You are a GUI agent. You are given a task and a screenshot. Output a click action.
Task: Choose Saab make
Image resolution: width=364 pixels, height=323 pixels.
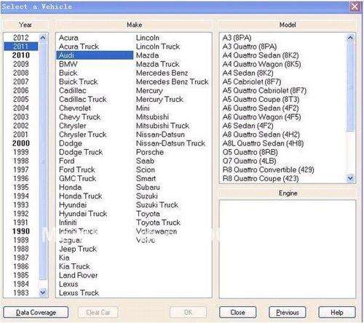(145, 161)
